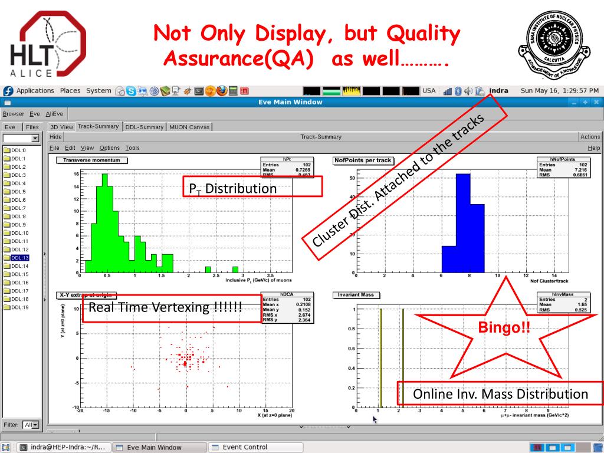Open the DDL:16 folder

click(17, 283)
